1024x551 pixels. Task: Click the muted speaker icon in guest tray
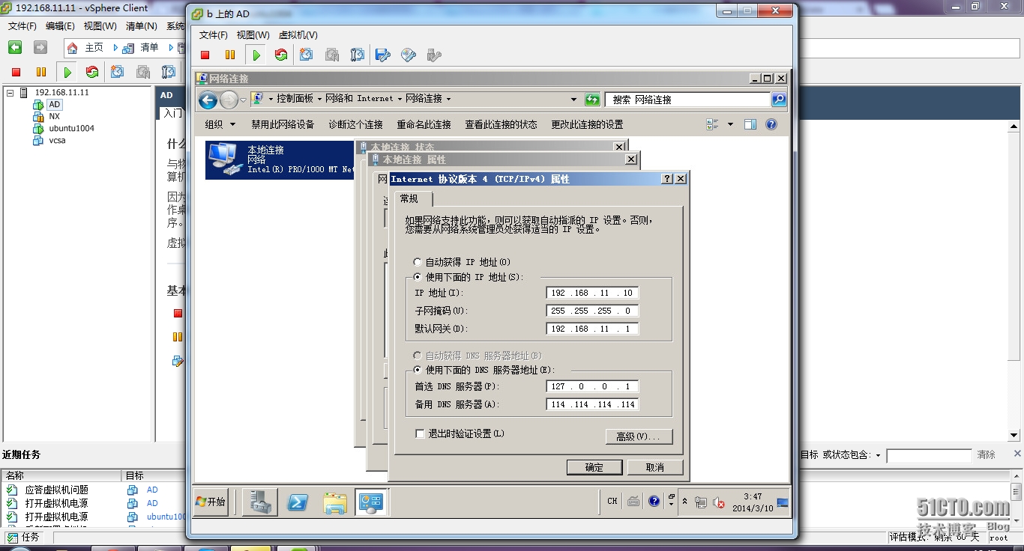719,502
